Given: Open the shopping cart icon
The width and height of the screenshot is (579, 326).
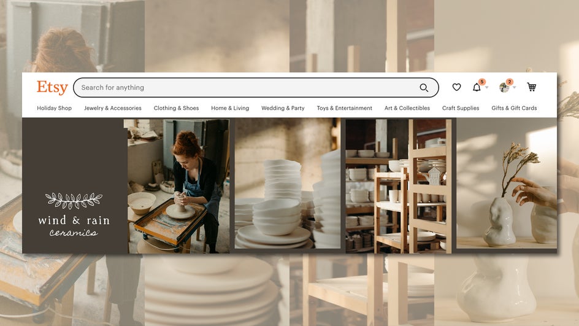Looking at the screenshot, I should [531, 87].
